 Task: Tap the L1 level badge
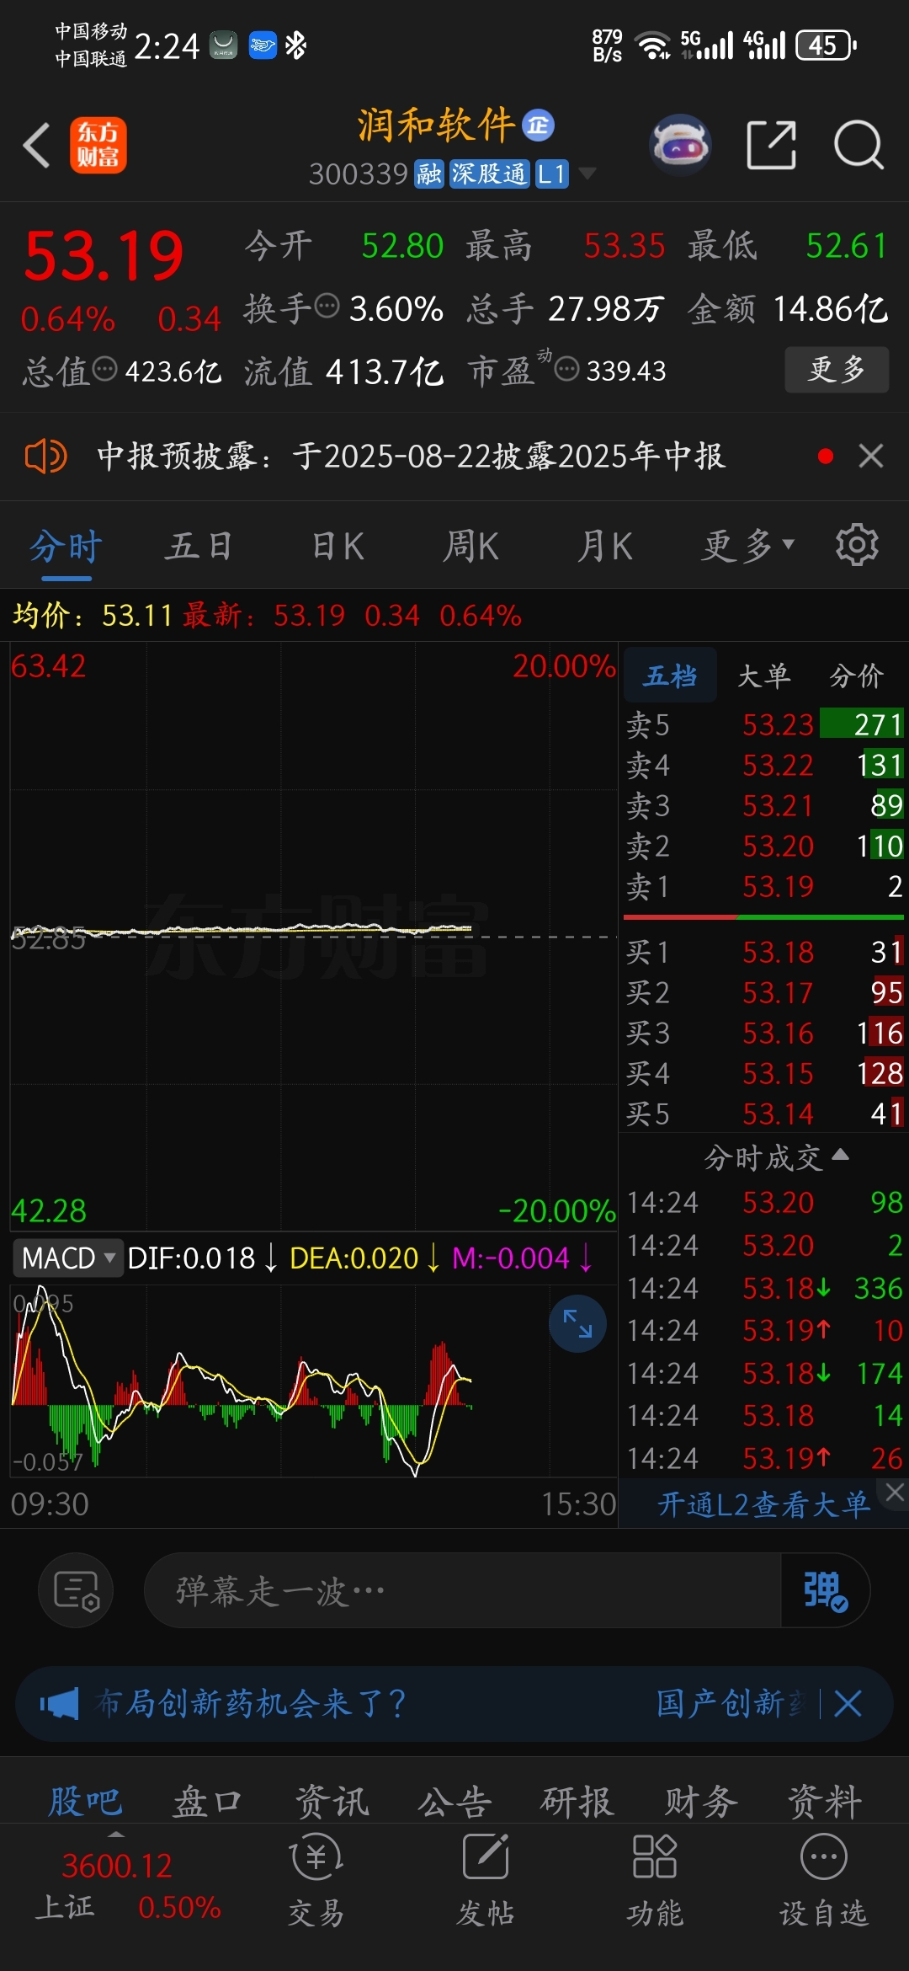[551, 174]
